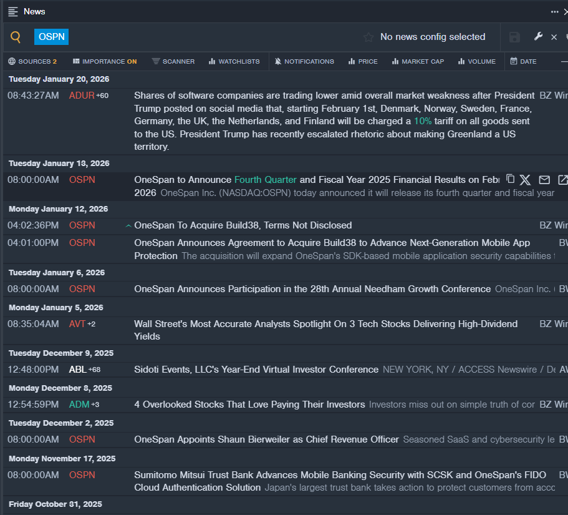Click the favorite star icon
The image size is (568, 515).
[368, 37]
